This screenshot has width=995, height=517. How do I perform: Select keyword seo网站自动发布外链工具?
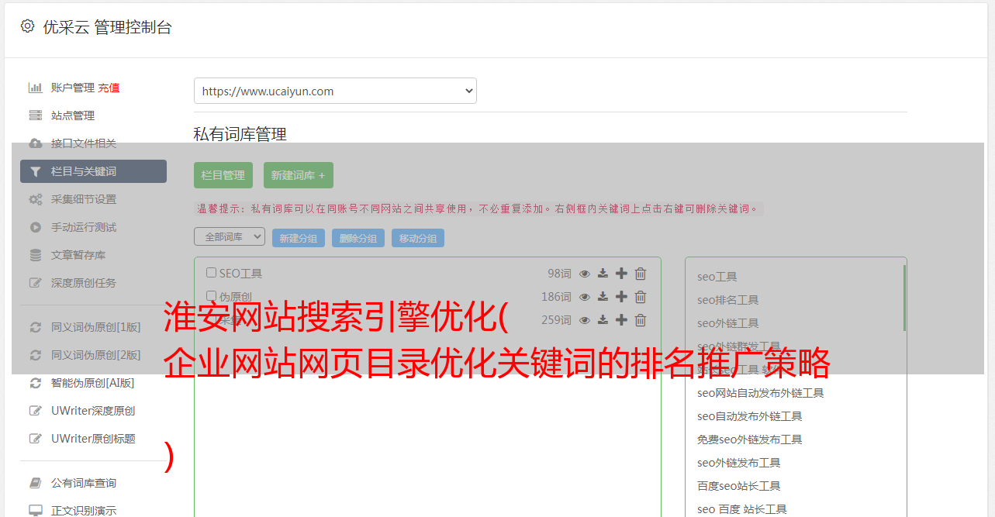(x=760, y=393)
